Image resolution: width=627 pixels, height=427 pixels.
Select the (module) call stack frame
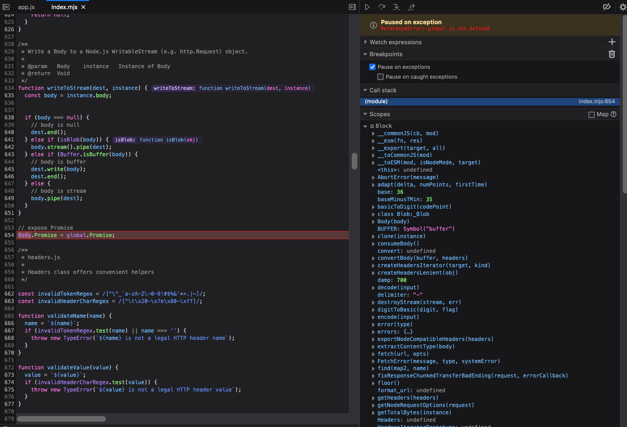click(x=490, y=101)
